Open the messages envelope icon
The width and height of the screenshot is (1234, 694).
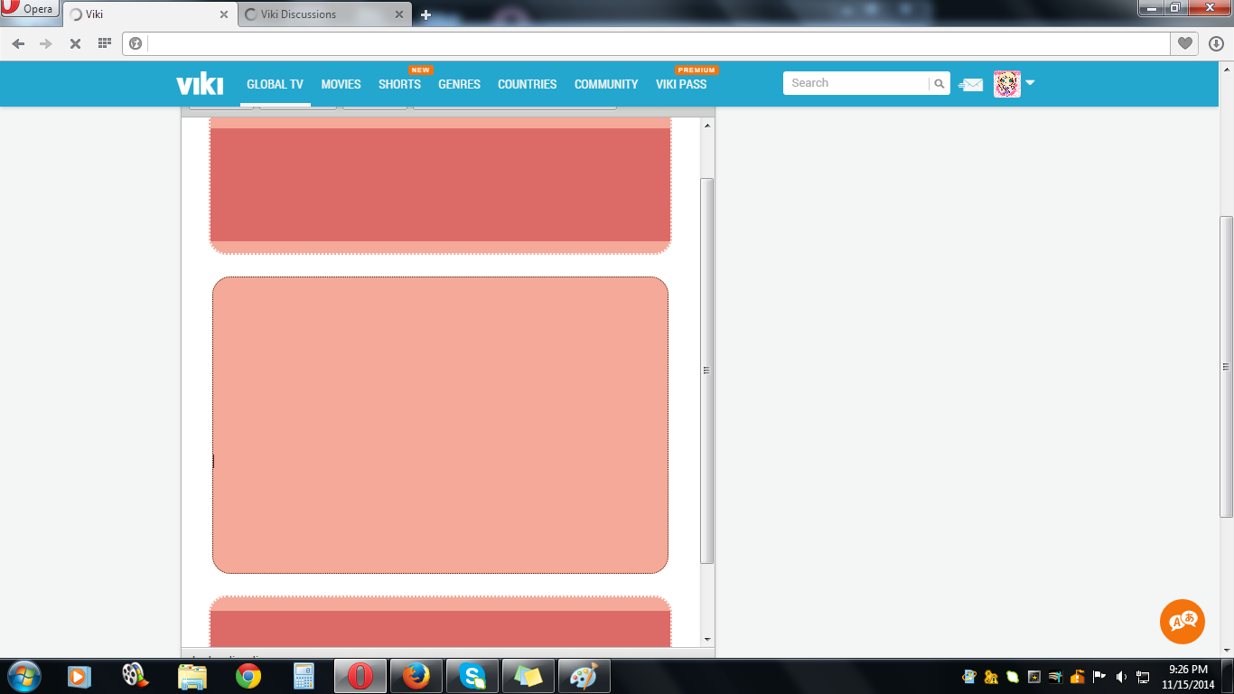point(971,85)
